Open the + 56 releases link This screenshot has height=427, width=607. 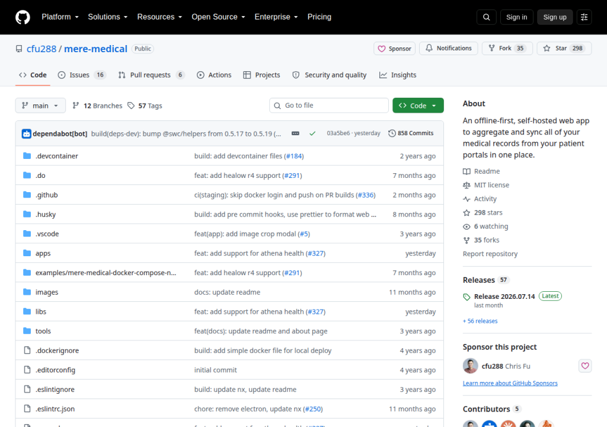[480, 321]
